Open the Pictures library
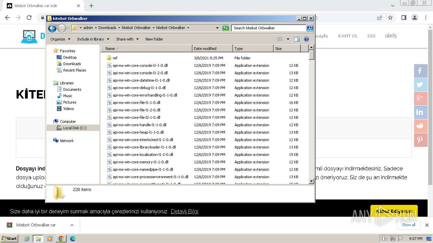433x243 pixels. (x=70, y=102)
